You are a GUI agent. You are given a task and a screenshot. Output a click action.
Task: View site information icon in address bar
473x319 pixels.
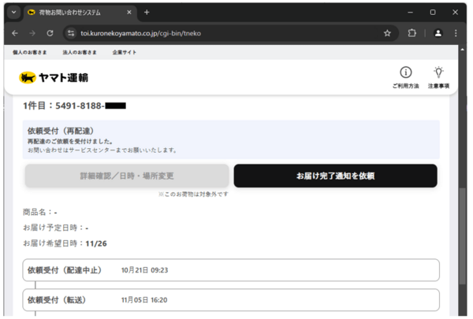pos(71,33)
